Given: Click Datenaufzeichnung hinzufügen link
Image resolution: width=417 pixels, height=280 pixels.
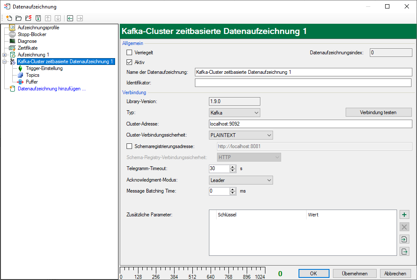Looking at the screenshot, I should [x=51, y=89].
